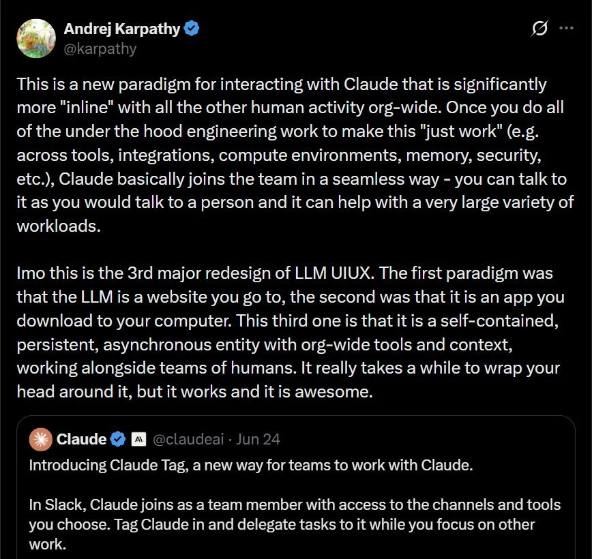Click the lone word 'workloads.' ending first paragraph
592x559 pixels.
pyautogui.click(x=59, y=226)
